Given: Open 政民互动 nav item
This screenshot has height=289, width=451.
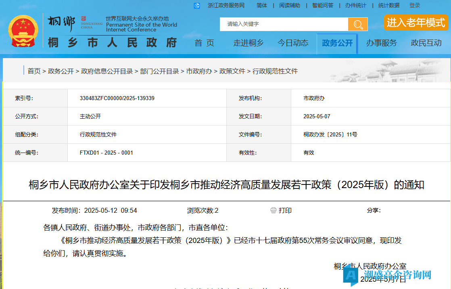Looking at the screenshot, I should point(426,43).
